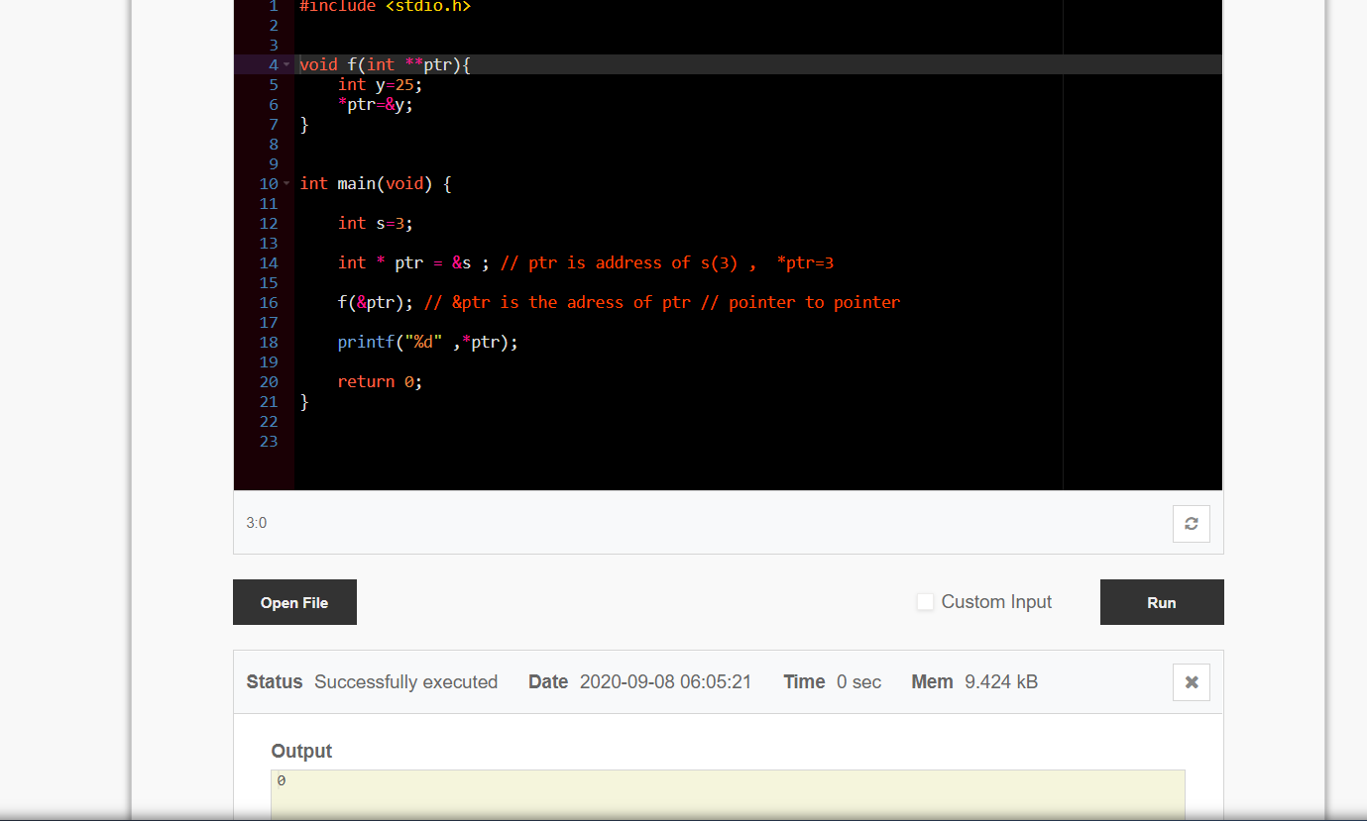Click the 'int s=3;' declaration
1367x821 pixels.
pyautogui.click(x=376, y=223)
